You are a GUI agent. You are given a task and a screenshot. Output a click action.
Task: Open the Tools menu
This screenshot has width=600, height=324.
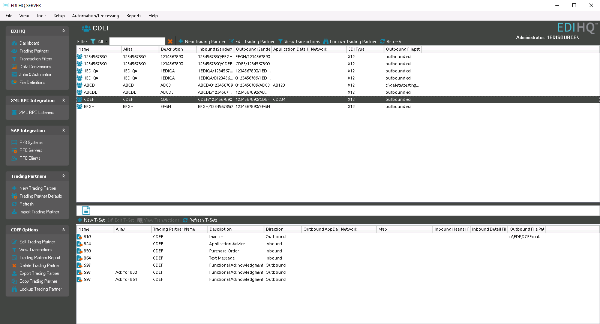[41, 16]
